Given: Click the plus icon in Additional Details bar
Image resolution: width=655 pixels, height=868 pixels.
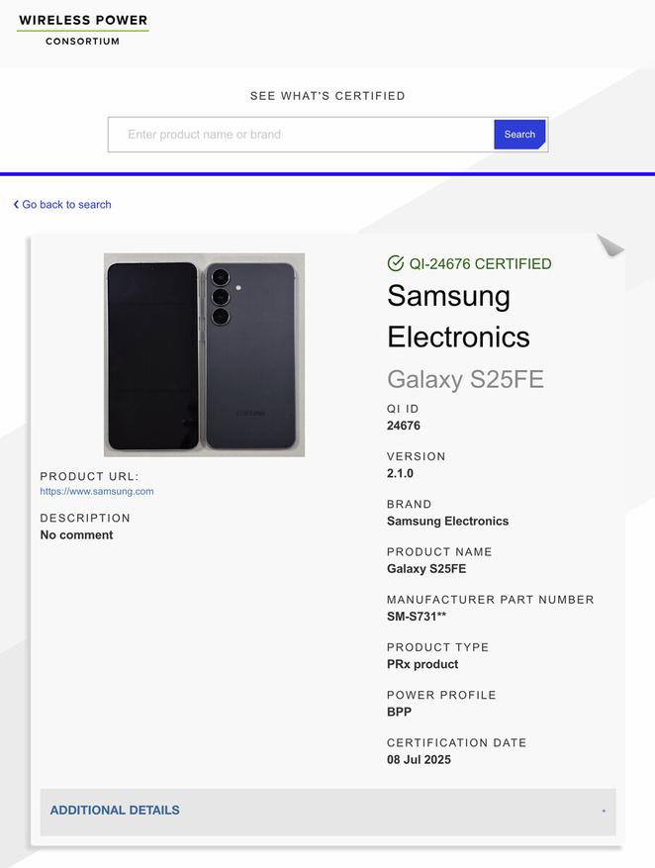Looking at the screenshot, I should click(x=604, y=811).
